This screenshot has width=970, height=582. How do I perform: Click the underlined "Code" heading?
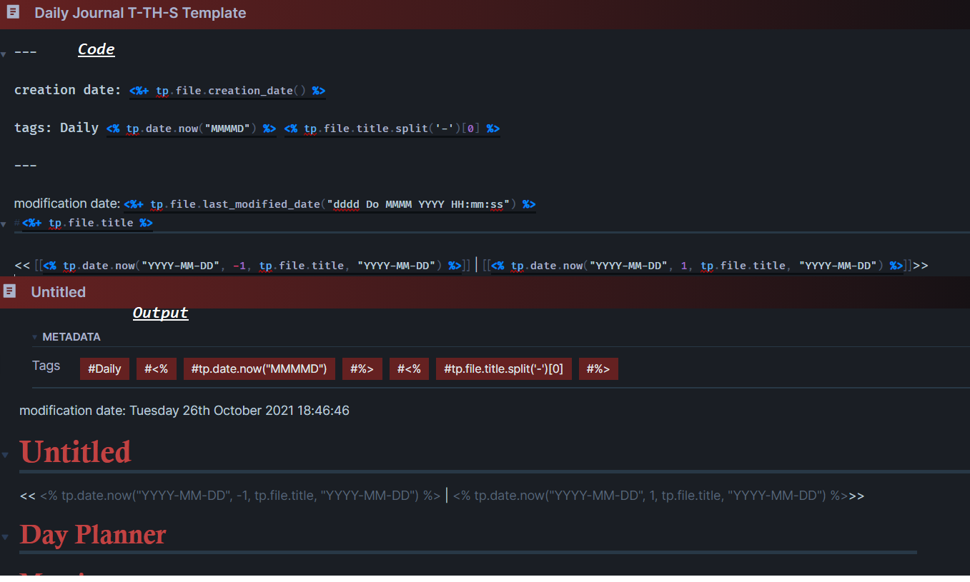(x=96, y=49)
